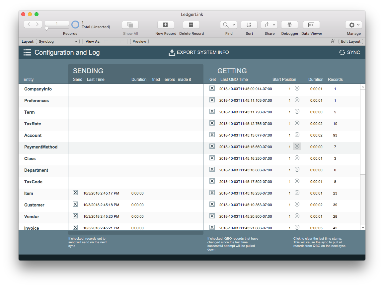Clear PaymentMethod last time stamp
This screenshot has width=384, height=287.
(297, 146)
